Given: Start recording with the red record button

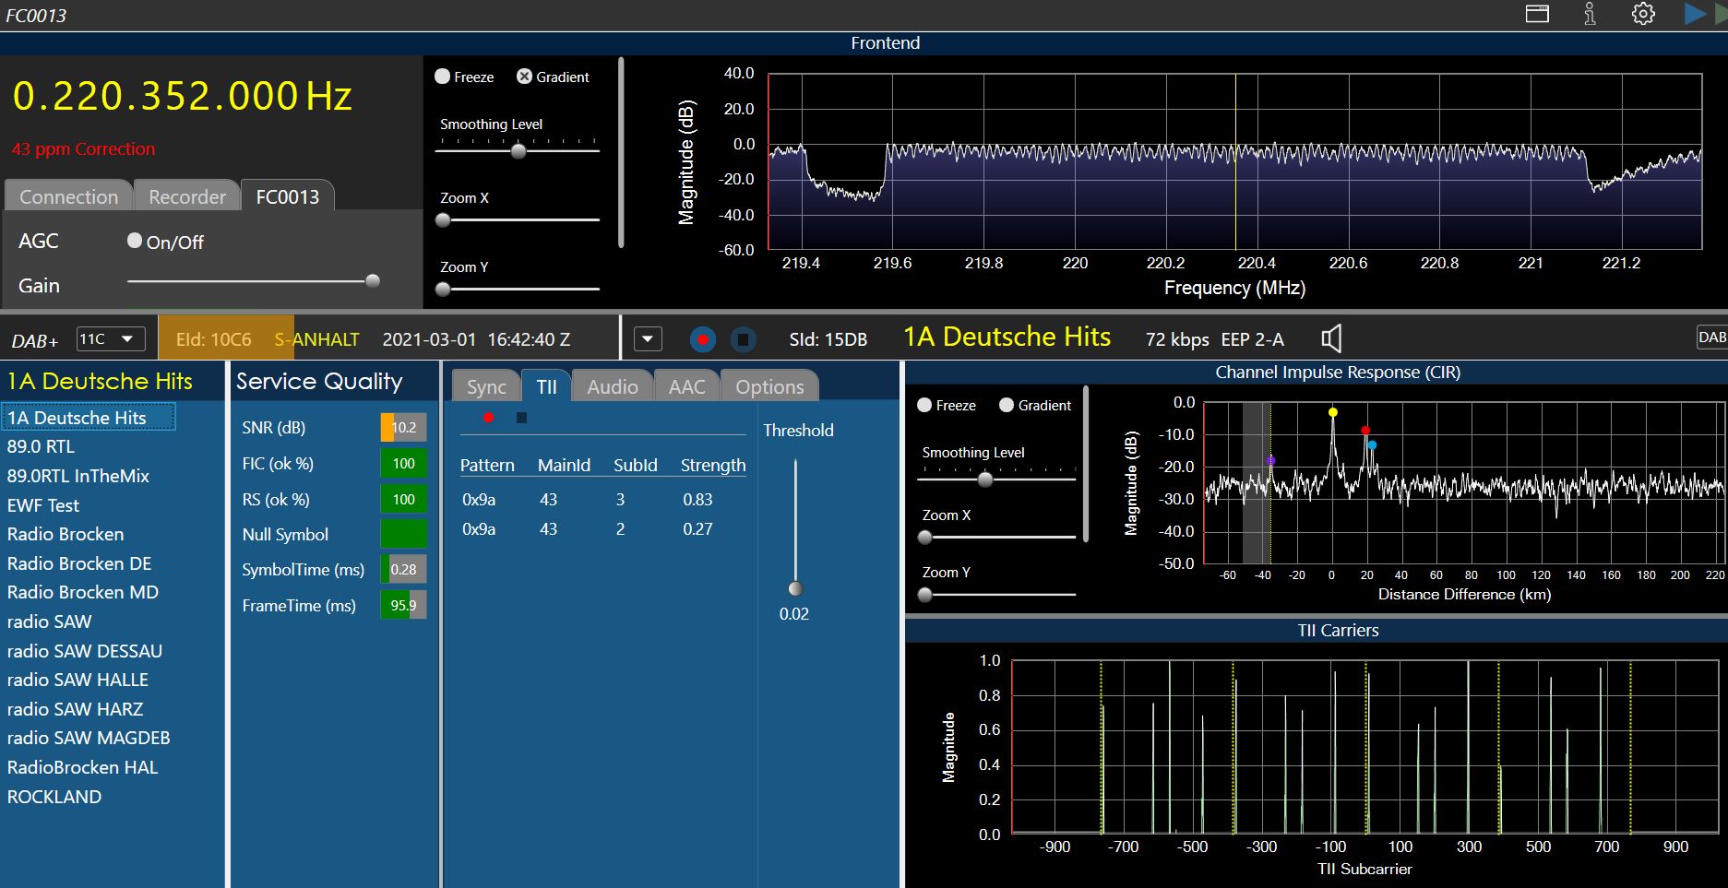Looking at the screenshot, I should [x=702, y=339].
